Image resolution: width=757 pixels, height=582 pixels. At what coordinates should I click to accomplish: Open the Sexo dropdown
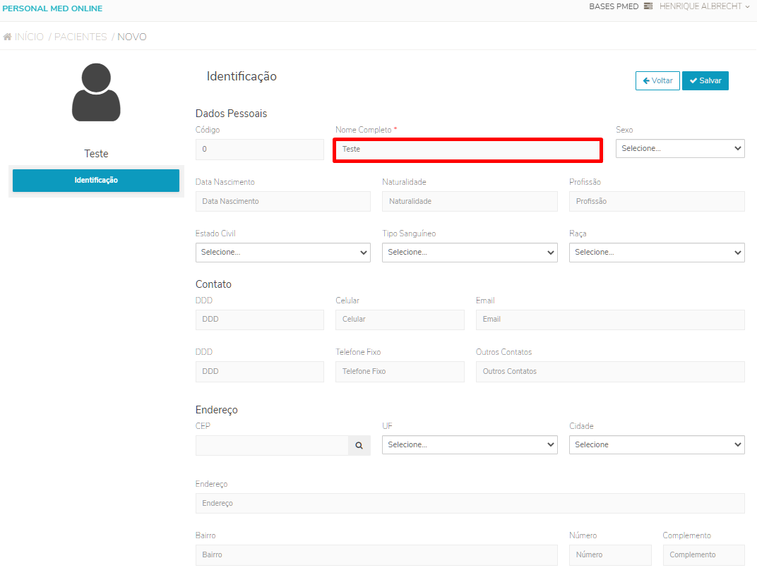(680, 149)
